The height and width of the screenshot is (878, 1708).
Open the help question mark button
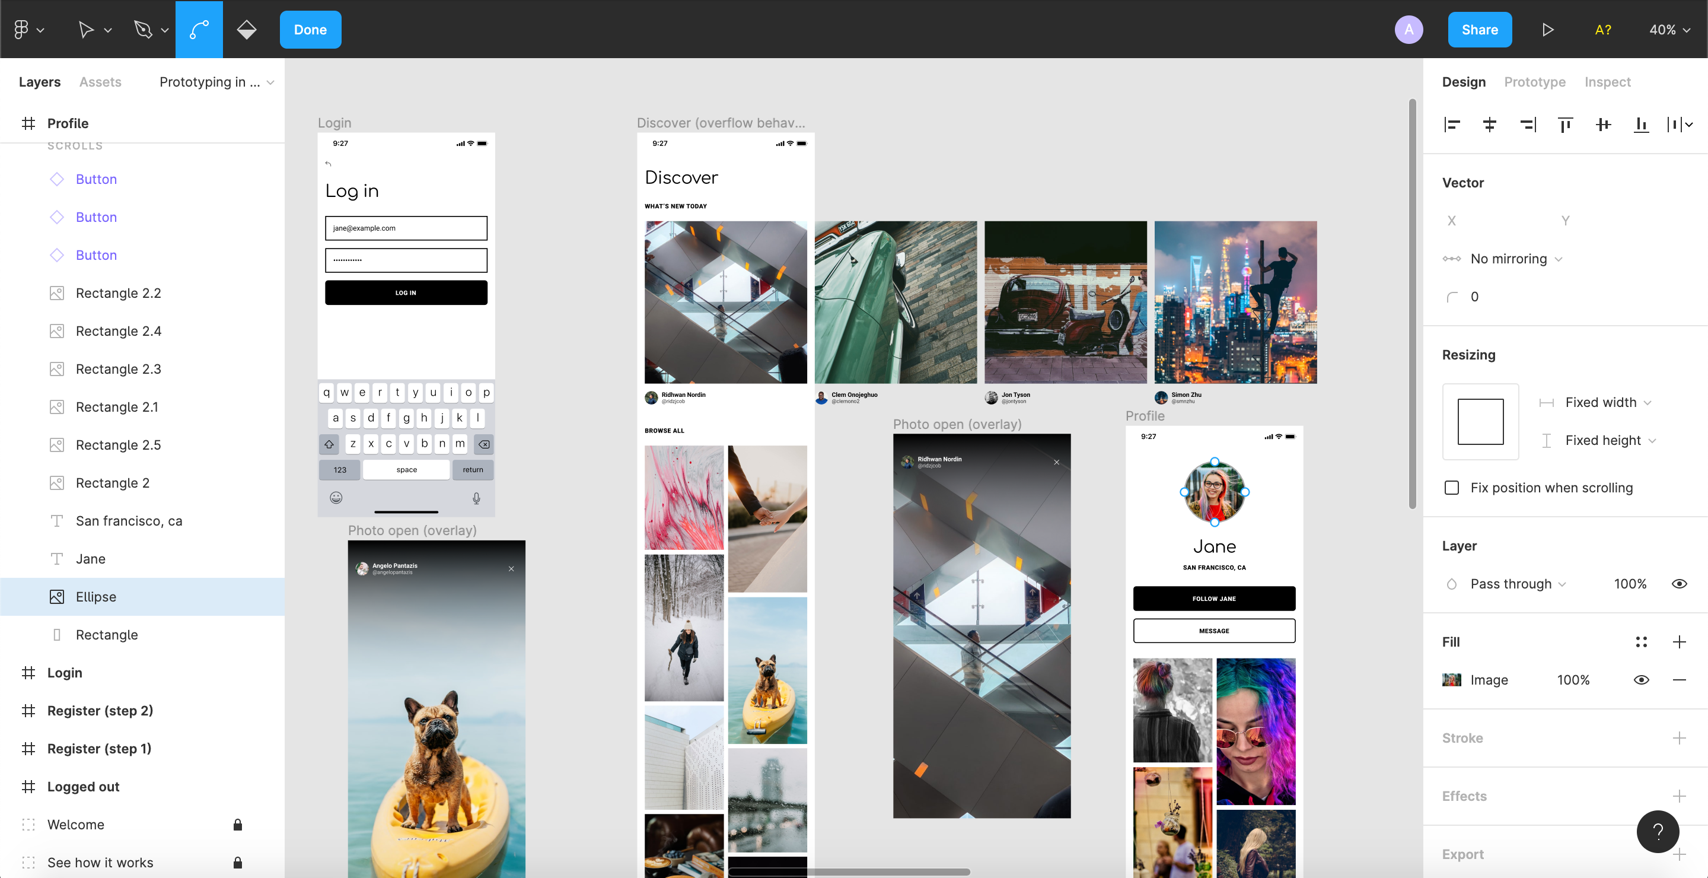(1658, 831)
